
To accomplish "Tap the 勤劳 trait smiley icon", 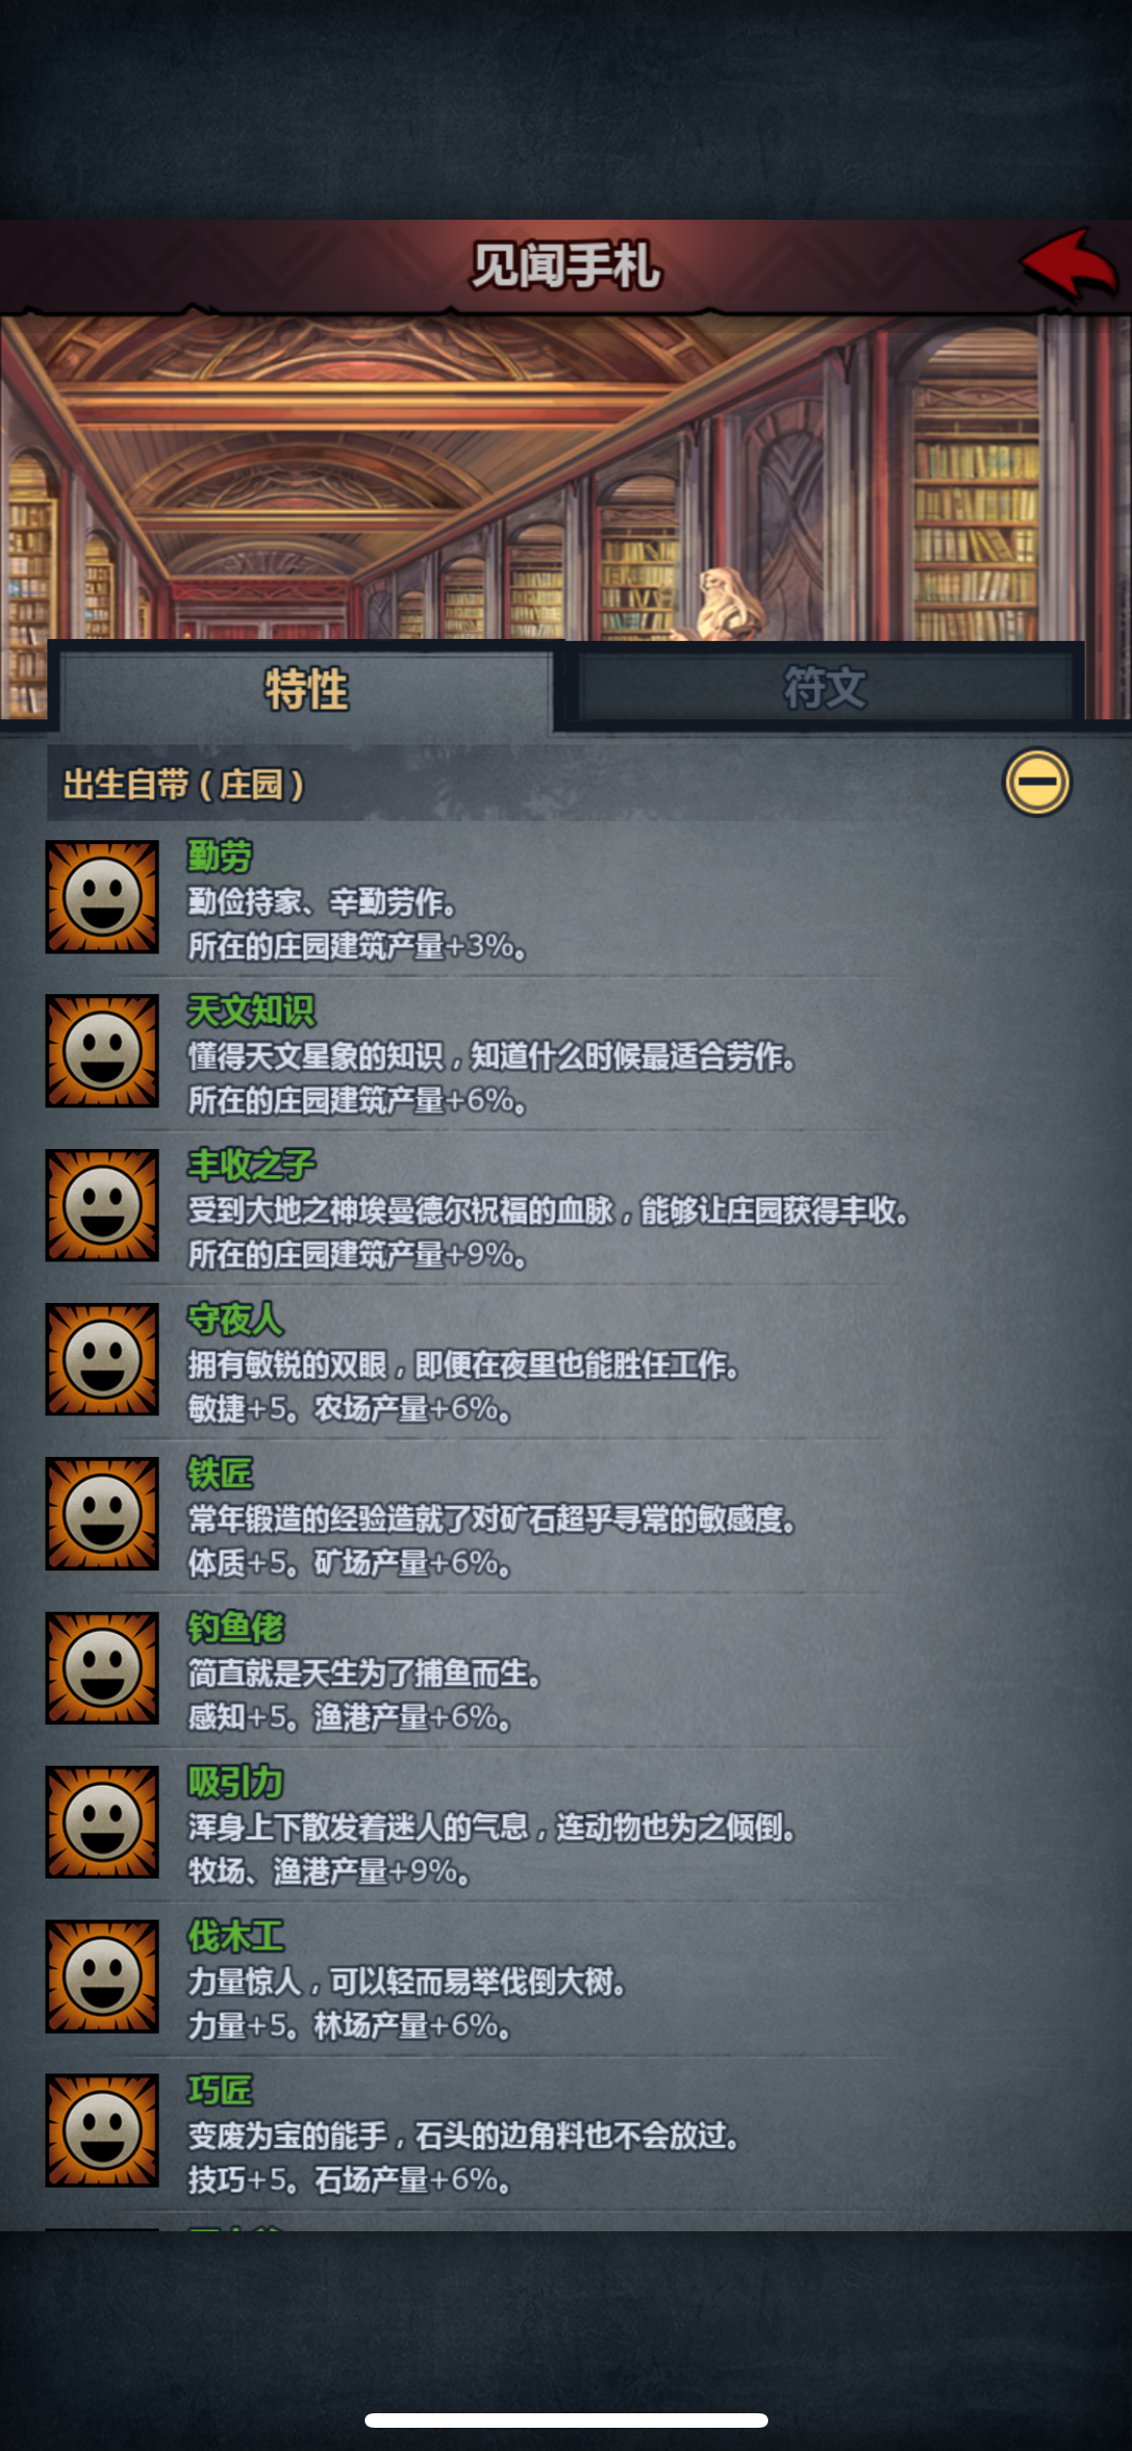I will coord(102,896).
